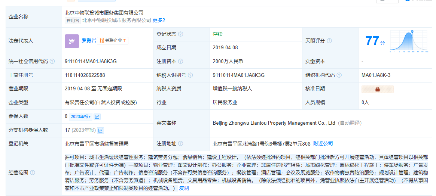Click 复制 to copy business scope
This screenshot has height=196, width=436.
pos(184,189)
